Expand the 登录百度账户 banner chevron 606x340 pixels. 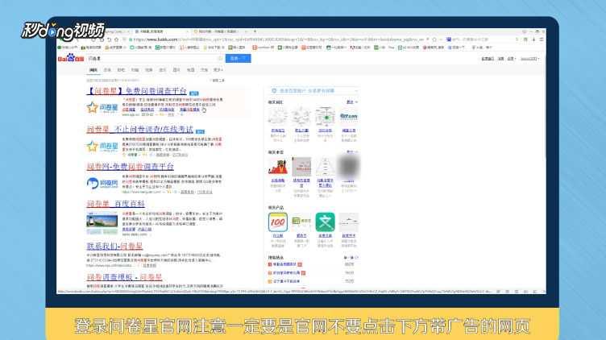[x=356, y=91]
